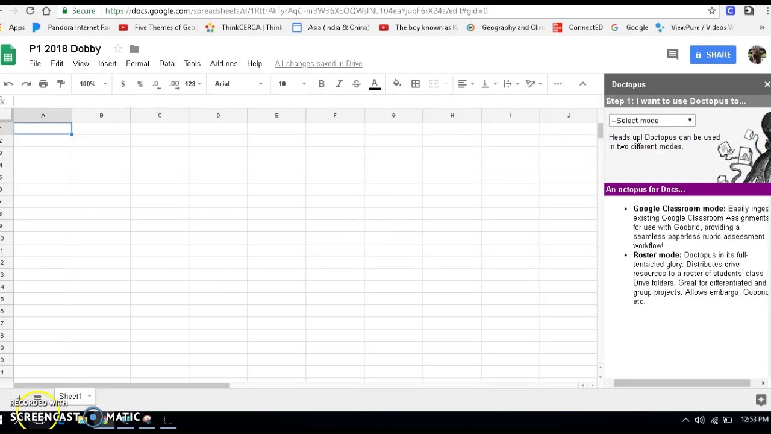The height and width of the screenshot is (434, 771).
Task: Open the Add-ons menu
Action: (223, 63)
